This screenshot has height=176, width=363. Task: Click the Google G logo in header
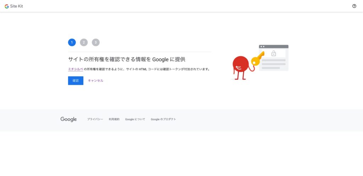pos(7,6)
